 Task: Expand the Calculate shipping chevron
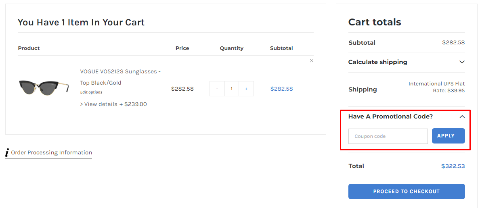(x=462, y=62)
